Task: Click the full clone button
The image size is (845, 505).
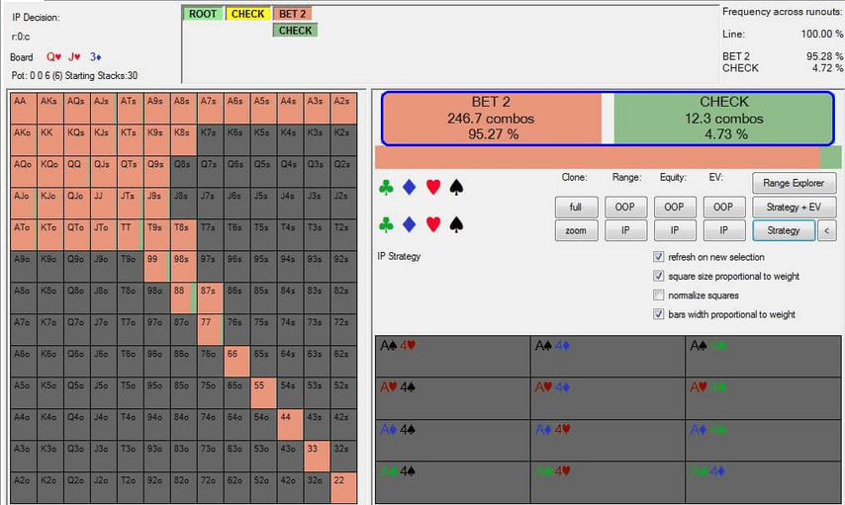Action: click(x=576, y=207)
